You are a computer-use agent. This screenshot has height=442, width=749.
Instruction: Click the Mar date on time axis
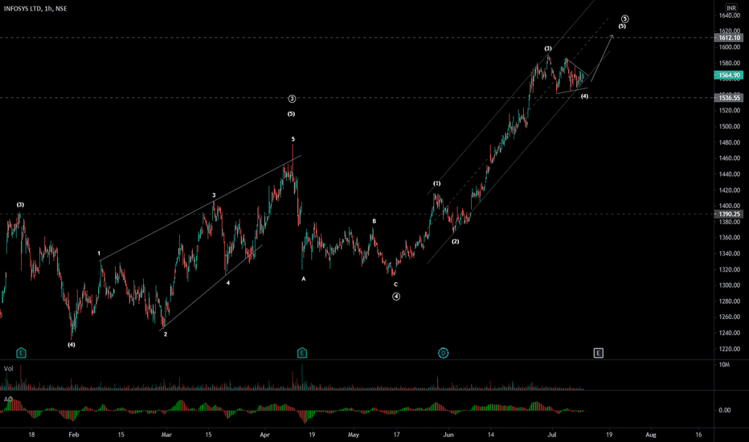(x=166, y=435)
